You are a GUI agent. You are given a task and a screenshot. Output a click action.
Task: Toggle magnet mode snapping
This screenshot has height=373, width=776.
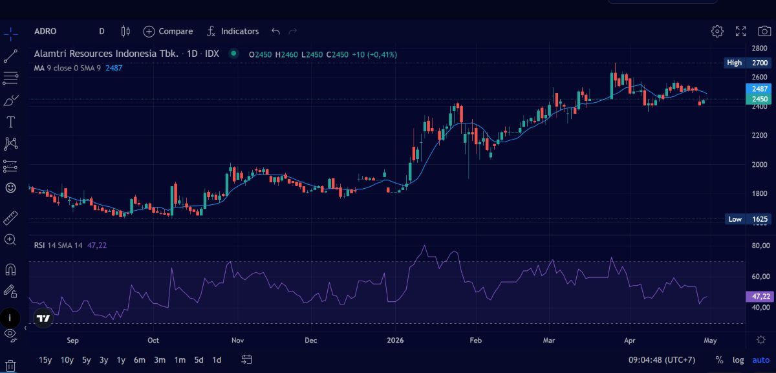pos(10,269)
